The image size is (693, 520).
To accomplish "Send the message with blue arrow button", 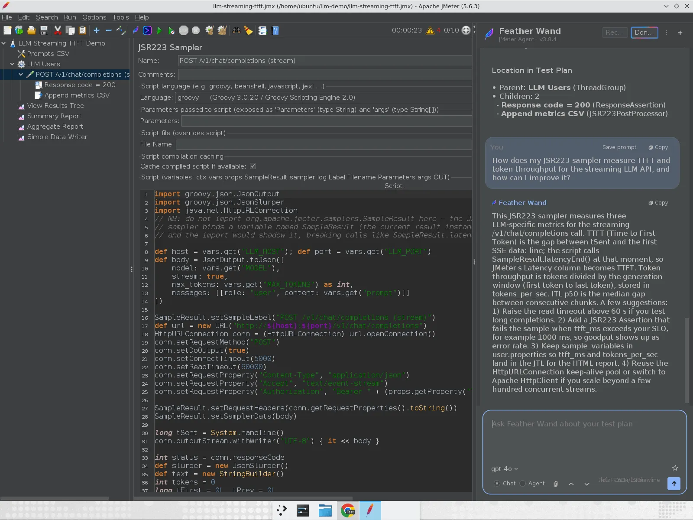I will pos(674,484).
